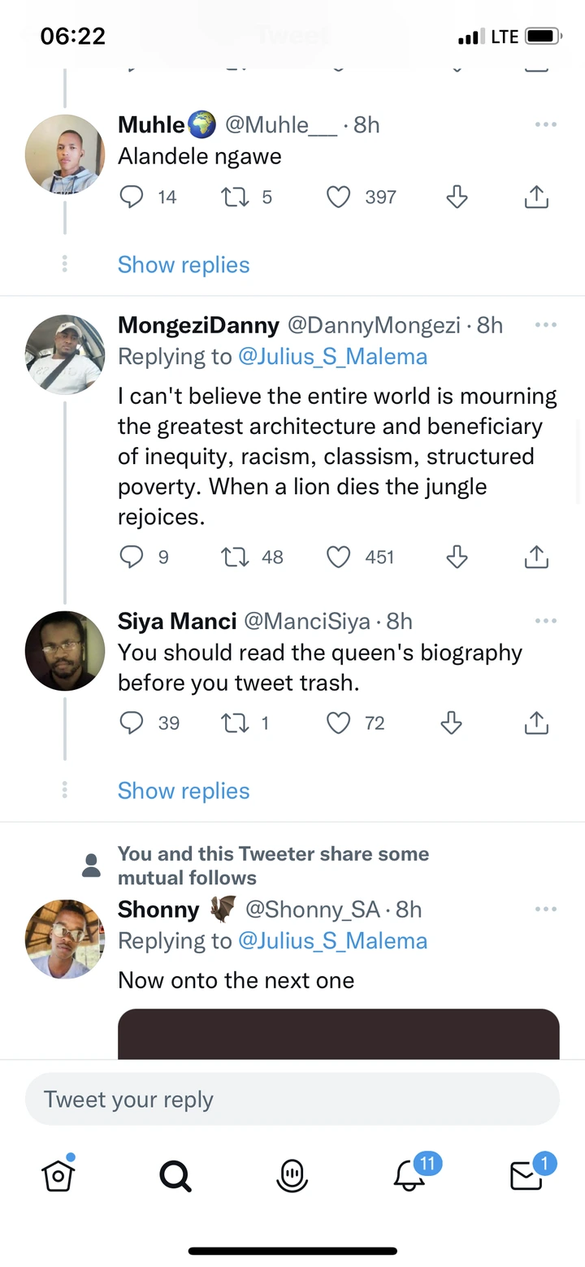Reply to Siya Manci's tweet
The height and width of the screenshot is (1267, 585).
coord(132,722)
